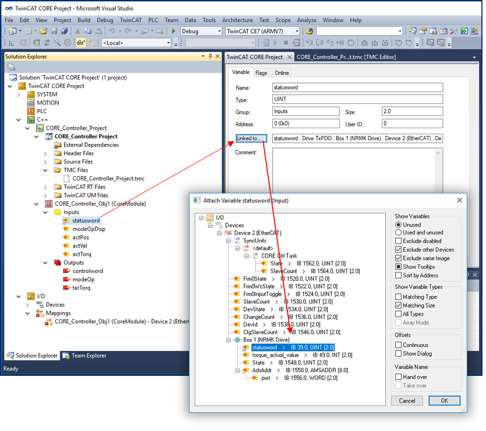Click the Toolbox wrench-and-screwdriver icon
Image resolution: width=486 pixels, height=431 pixels.
454,31
